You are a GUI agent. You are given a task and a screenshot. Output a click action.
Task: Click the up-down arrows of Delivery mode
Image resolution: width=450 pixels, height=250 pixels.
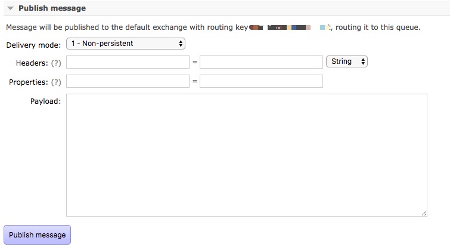181,44
